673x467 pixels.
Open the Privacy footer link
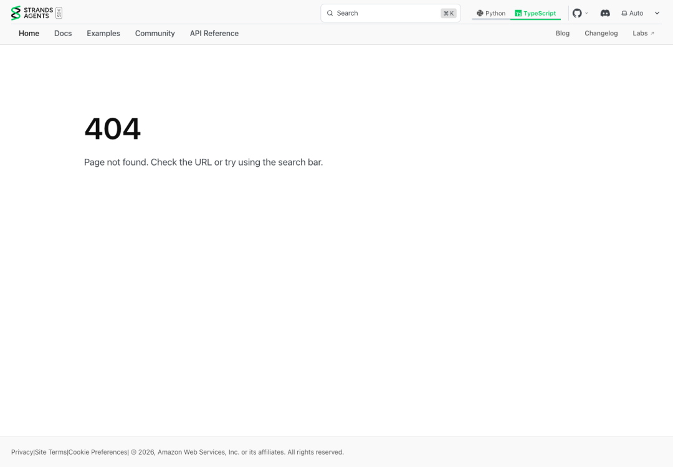point(22,452)
